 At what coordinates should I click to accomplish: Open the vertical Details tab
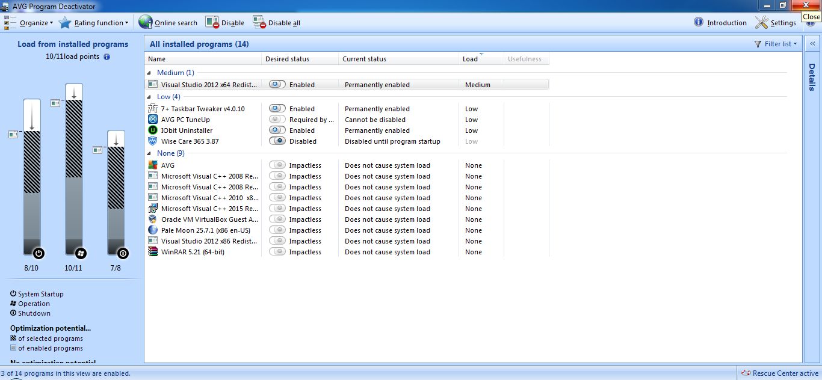click(x=812, y=77)
